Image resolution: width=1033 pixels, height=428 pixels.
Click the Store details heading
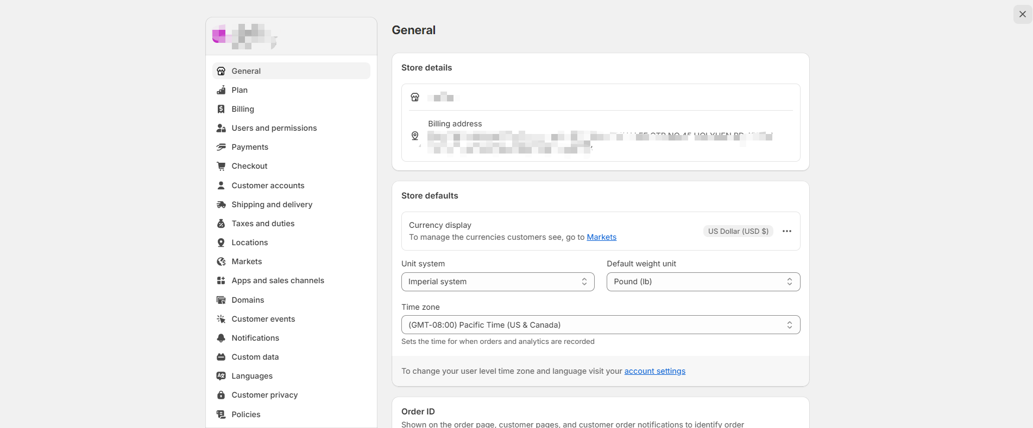426,68
